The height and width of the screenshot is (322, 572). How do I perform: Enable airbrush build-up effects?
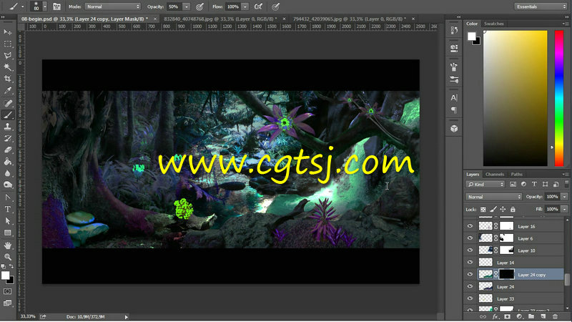(258, 6)
